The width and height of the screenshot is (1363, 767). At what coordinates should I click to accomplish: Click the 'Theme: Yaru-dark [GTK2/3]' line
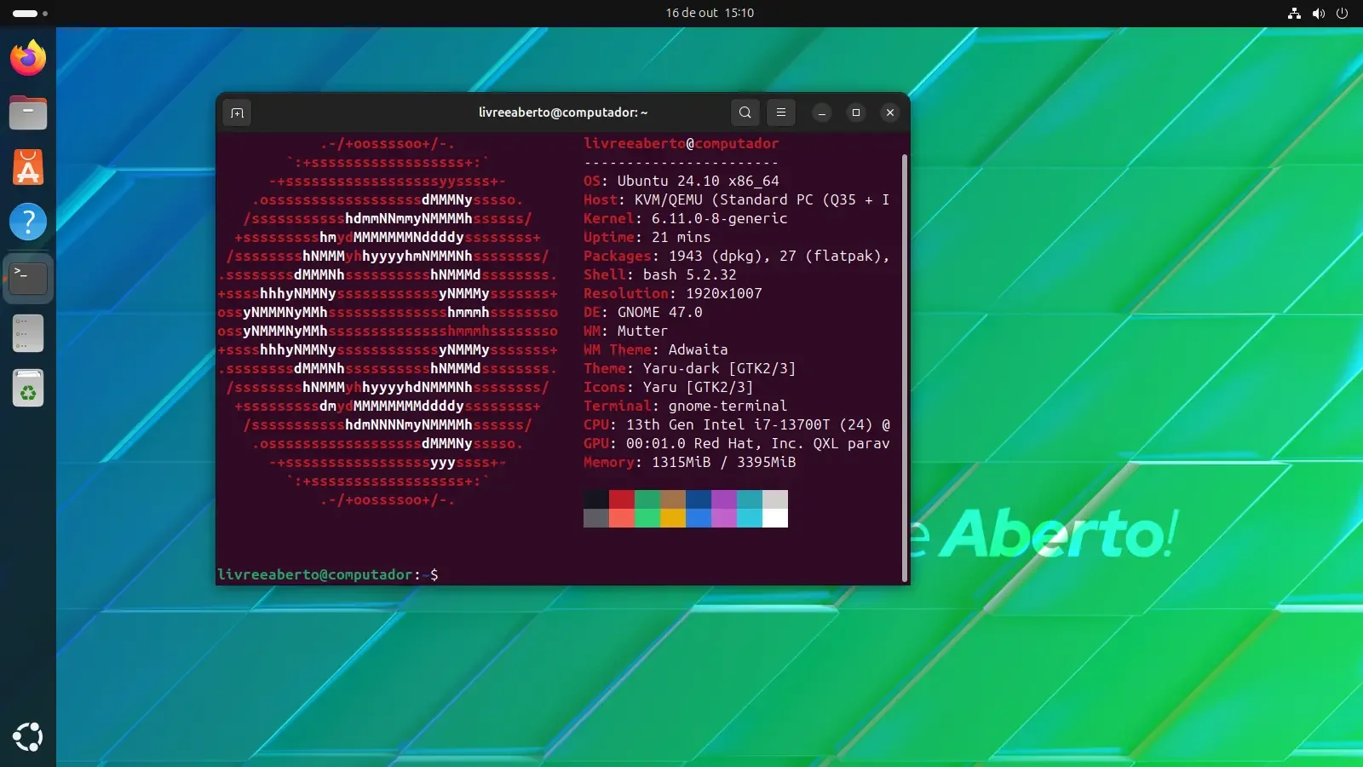coord(690,368)
